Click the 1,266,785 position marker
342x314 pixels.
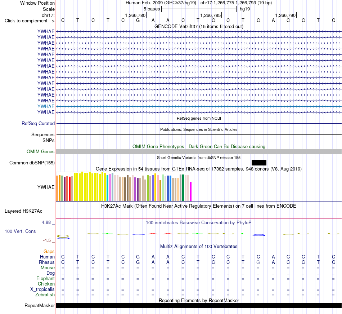click(x=211, y=16)
